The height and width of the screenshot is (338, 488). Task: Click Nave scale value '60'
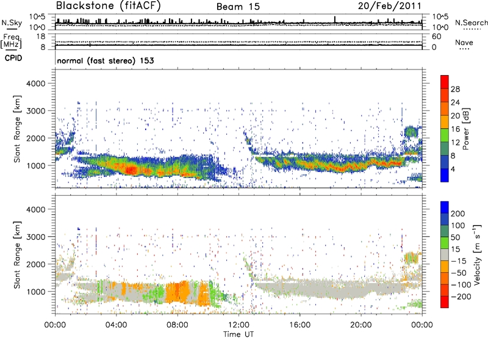437,37
